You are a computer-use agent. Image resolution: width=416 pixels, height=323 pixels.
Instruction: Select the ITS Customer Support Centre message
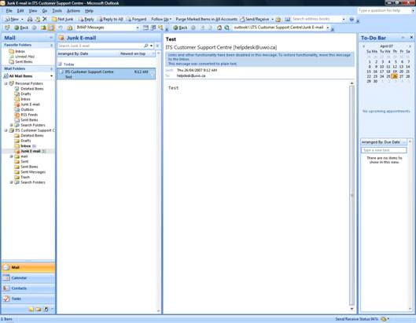coord(106,74)
